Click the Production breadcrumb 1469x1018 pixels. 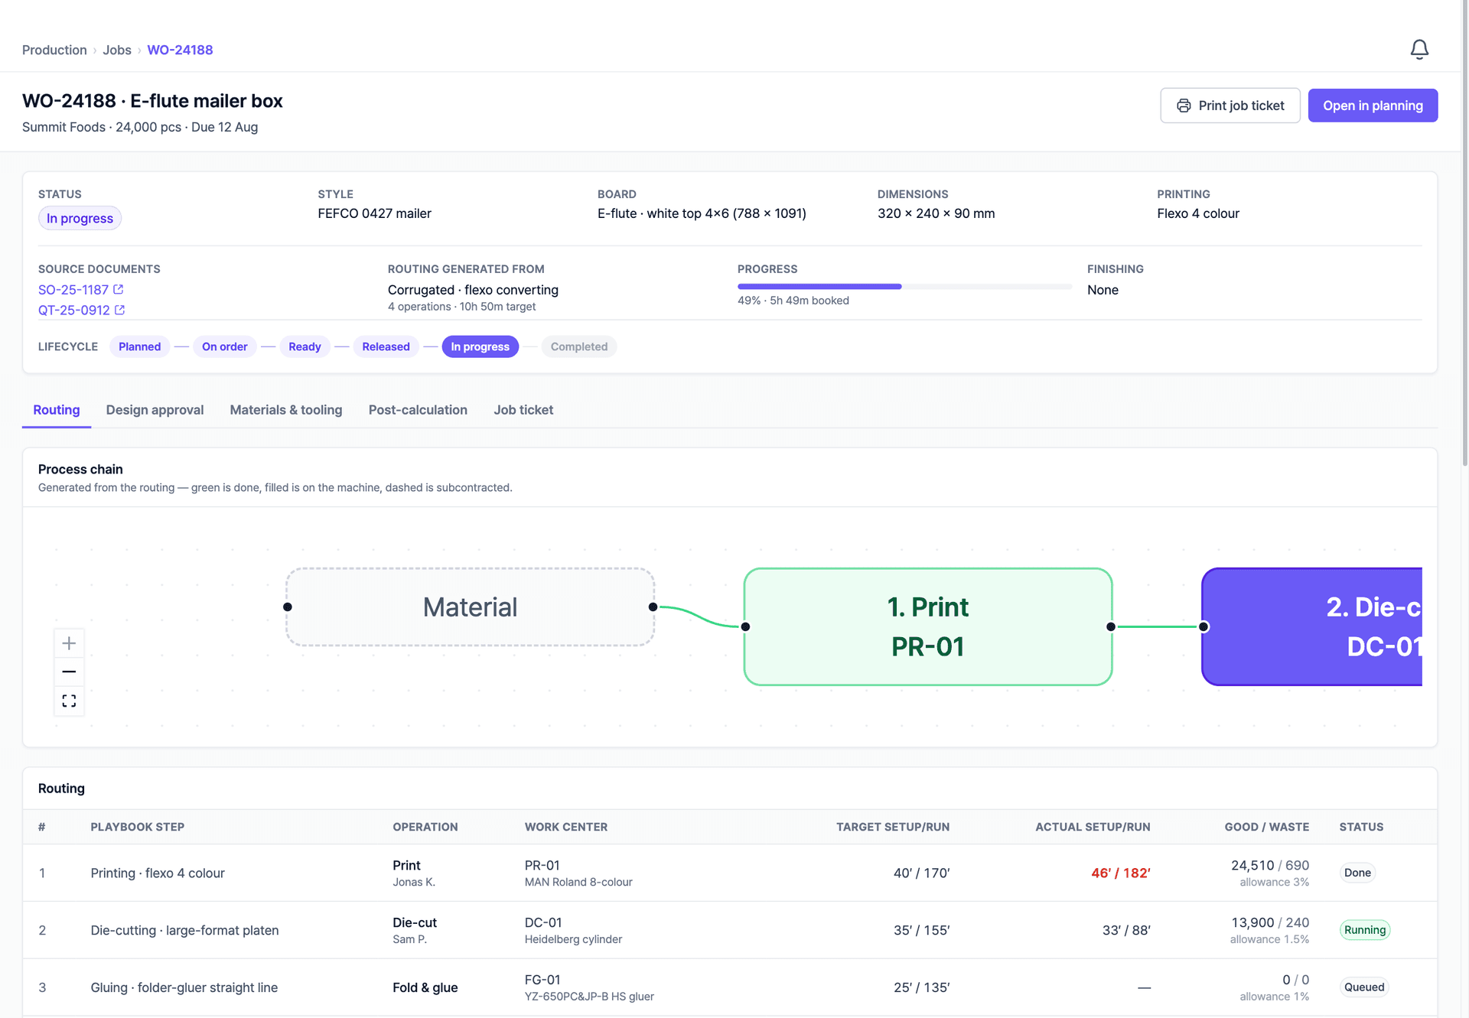tap(54, 50)
